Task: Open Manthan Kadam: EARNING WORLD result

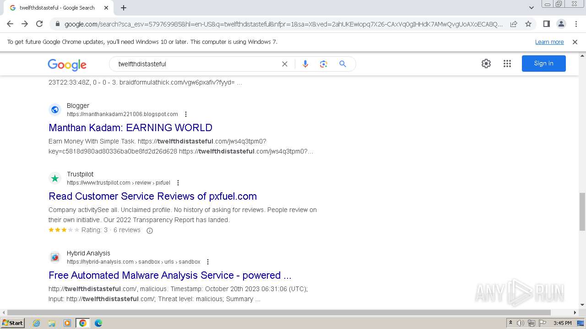Action: tap(130, 127)
